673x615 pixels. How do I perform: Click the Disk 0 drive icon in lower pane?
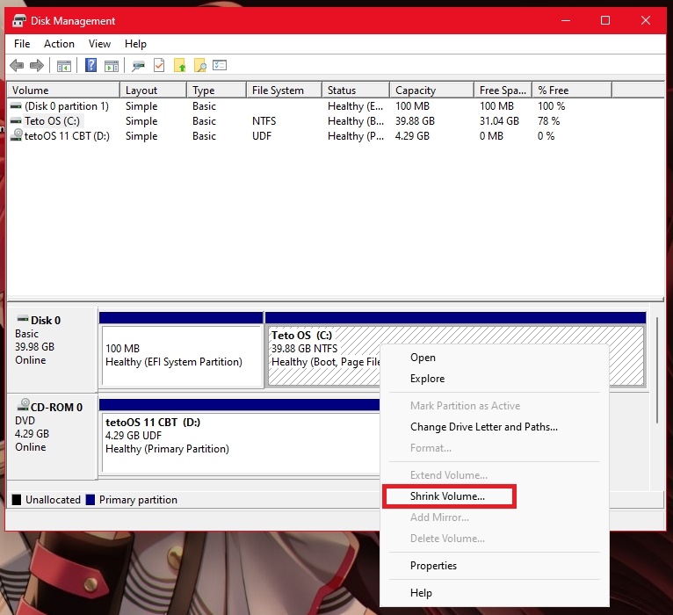pyautogui.click(x=22, y=319)
